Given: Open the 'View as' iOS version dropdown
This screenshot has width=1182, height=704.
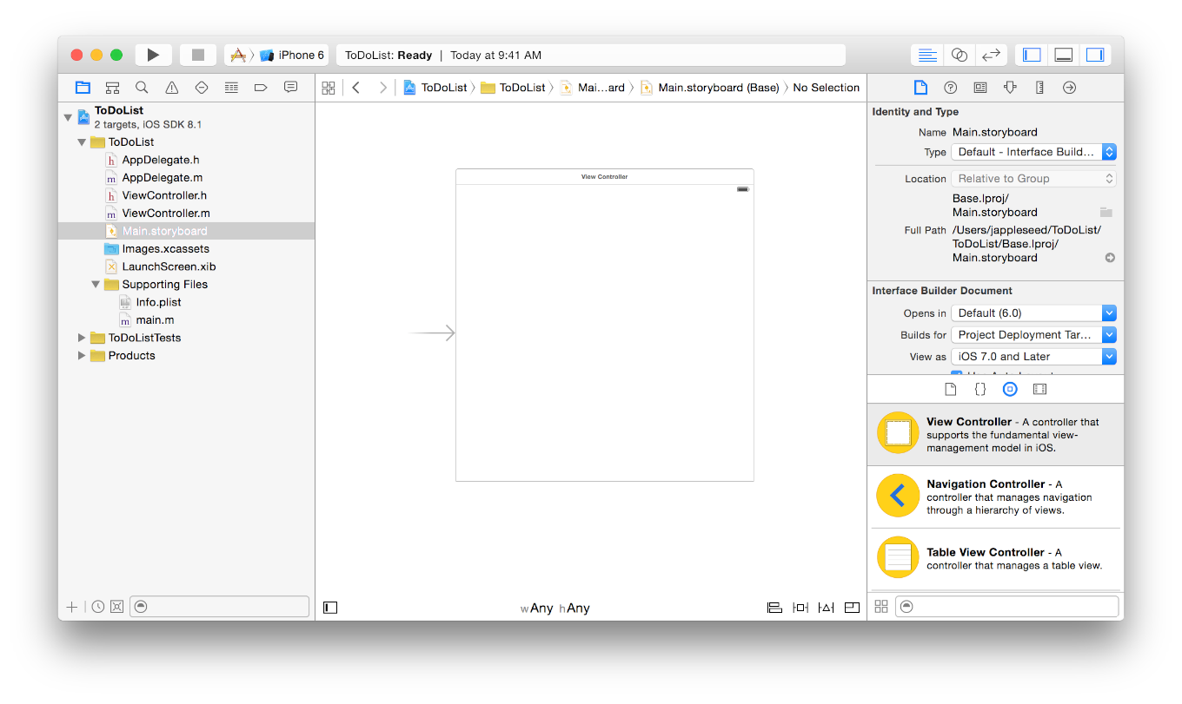Looking at the screenshot, I should click(1033, 357).
